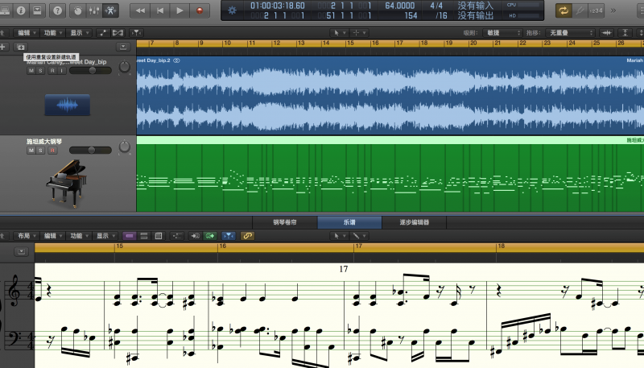The width and height of the screenshot is (644, 368).
Task: Mute the Steinway grand piano track
Action: (31, 150)
